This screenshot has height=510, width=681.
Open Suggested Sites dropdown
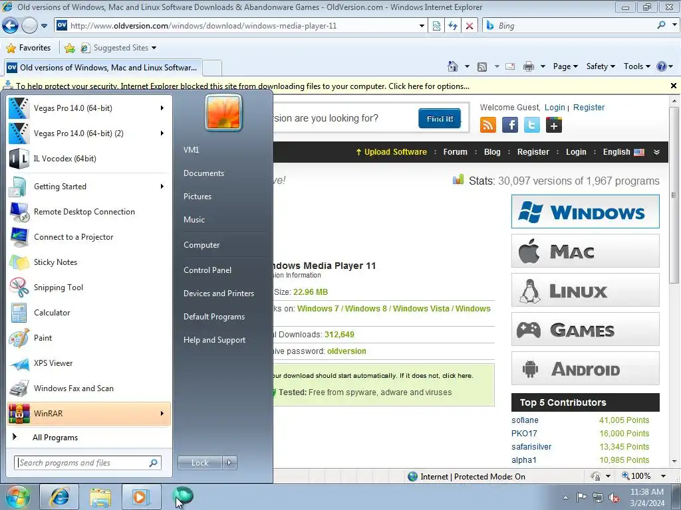pos(154,48)
